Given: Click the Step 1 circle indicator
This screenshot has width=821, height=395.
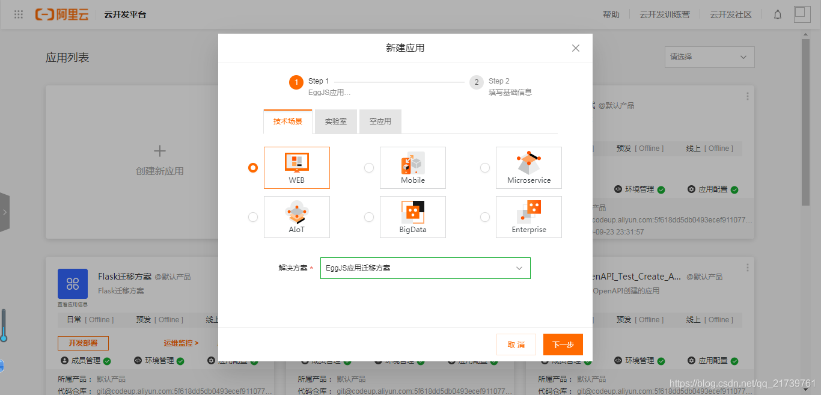Looking at the screenshot, I should click(296, 82).
